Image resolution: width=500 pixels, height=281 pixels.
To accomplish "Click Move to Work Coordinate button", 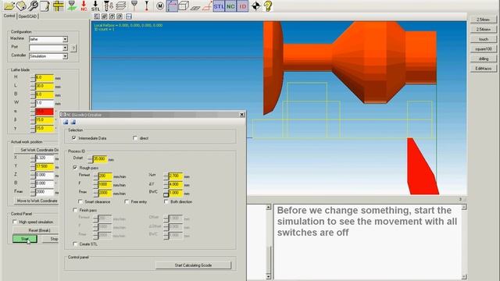I will click(37, 201).
